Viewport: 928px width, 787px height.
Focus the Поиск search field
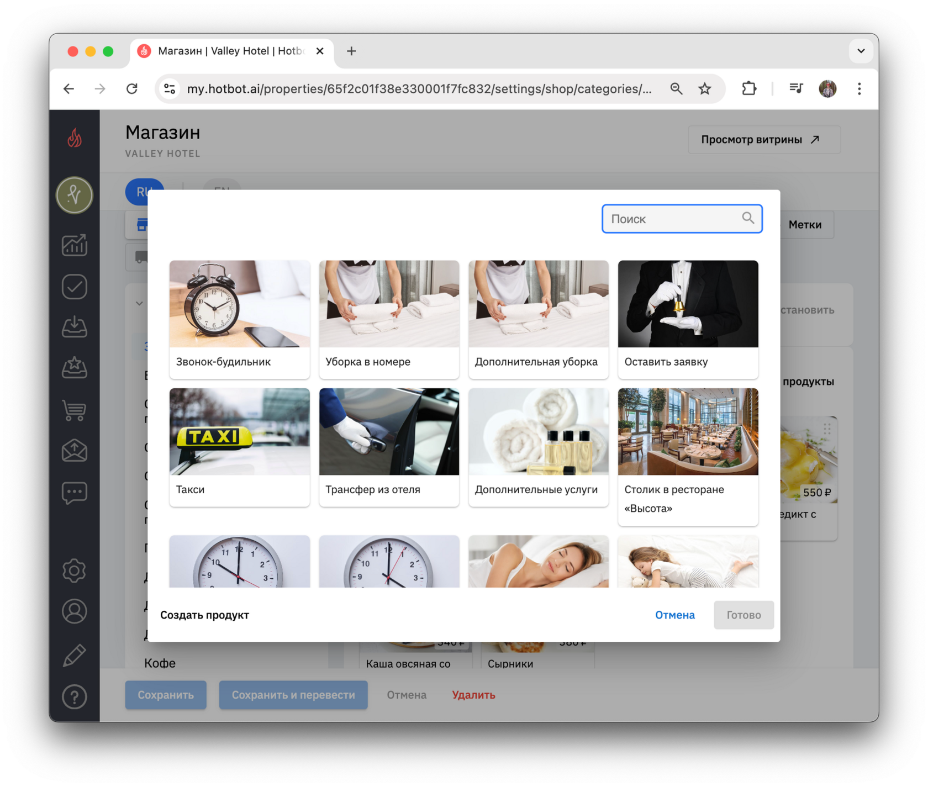pos(682,219)
